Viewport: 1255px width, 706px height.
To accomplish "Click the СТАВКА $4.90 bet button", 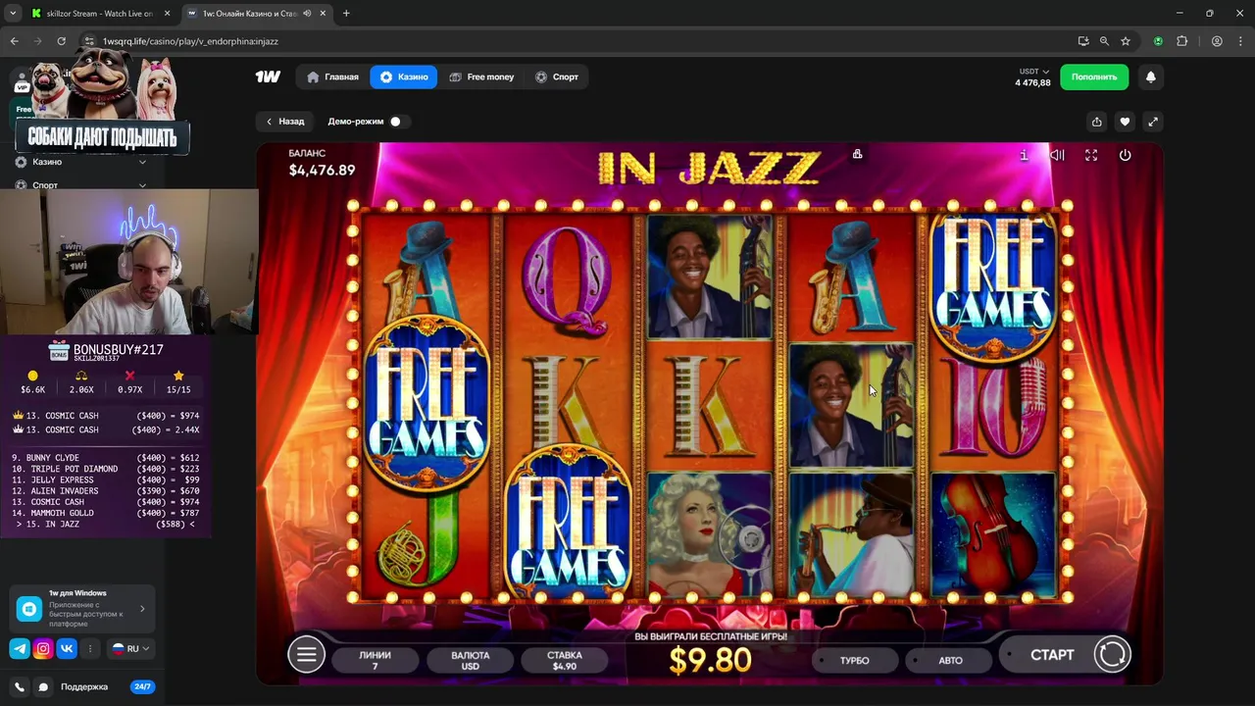I will click(564, 660).
